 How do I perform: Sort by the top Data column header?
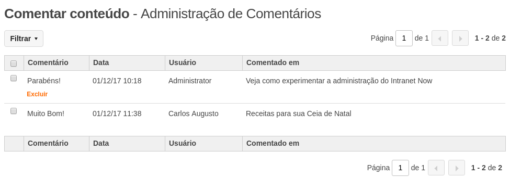point(101,62)
